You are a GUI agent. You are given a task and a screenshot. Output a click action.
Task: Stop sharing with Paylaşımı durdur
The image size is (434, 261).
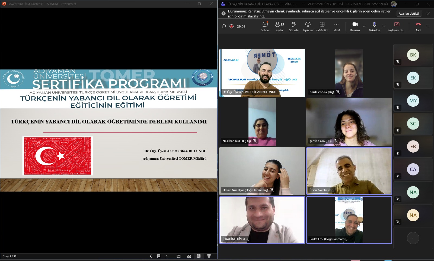coord(397,27)
